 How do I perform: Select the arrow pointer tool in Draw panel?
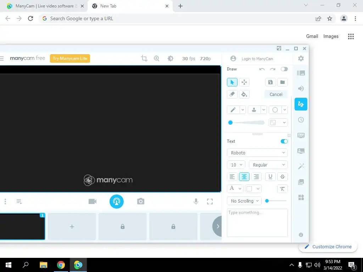click(x=232, y=82)
